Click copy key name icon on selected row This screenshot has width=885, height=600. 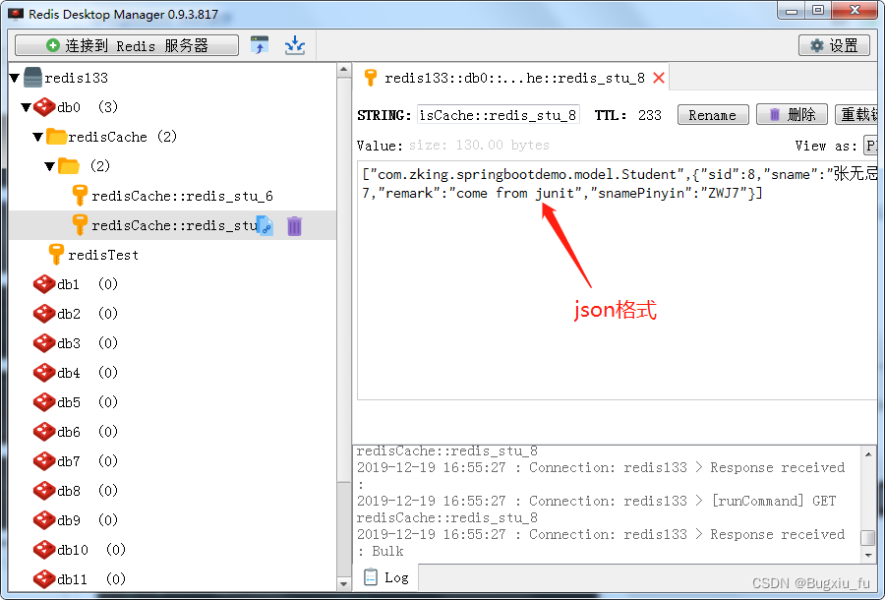coord(265,226)
